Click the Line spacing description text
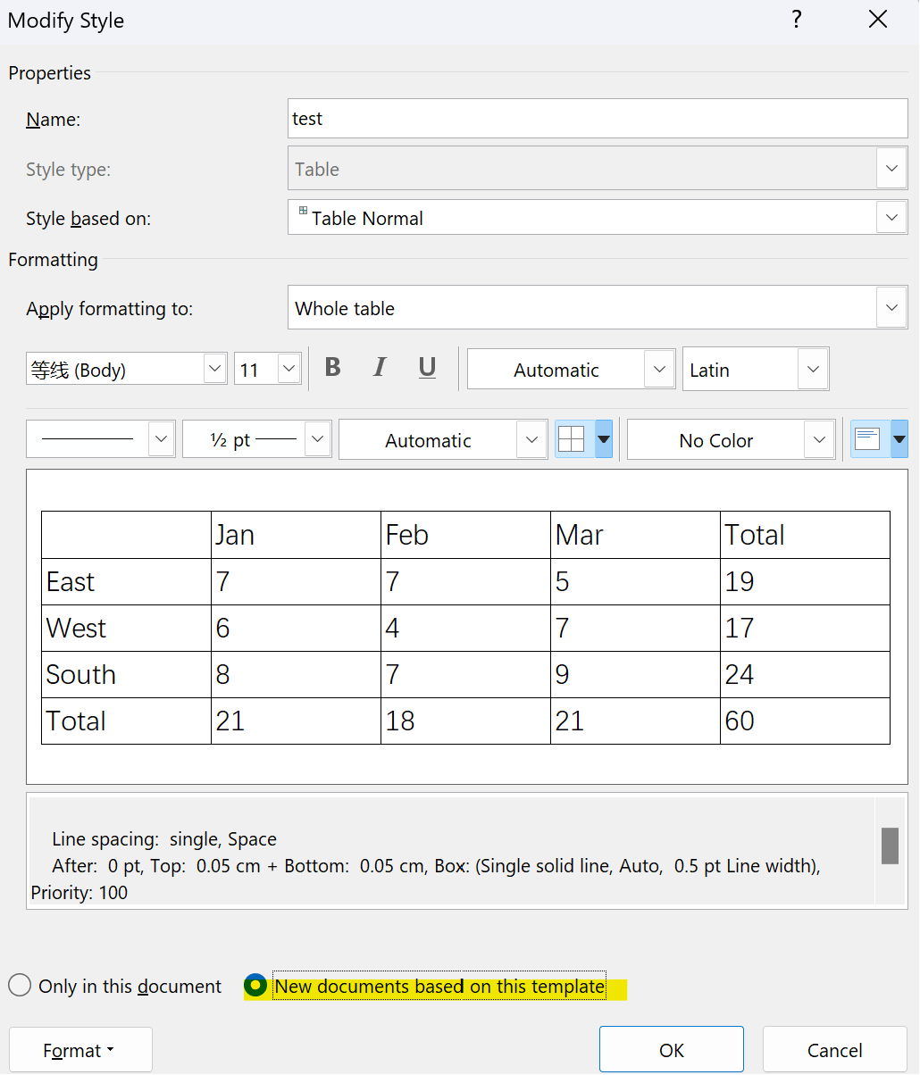This screenshot has width=920, height=1075. point(164,839)
